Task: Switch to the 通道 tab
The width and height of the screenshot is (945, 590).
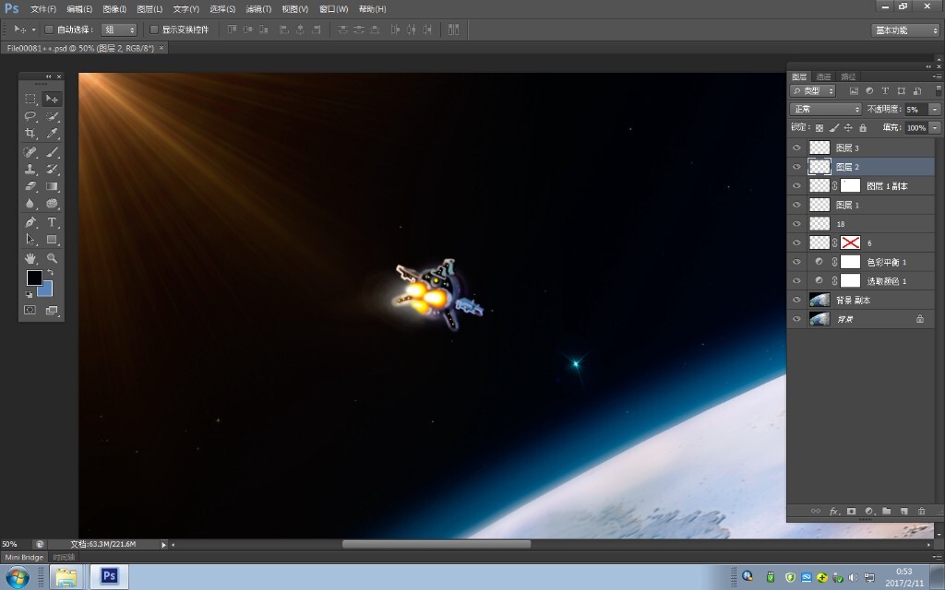Action: [823, 77]
